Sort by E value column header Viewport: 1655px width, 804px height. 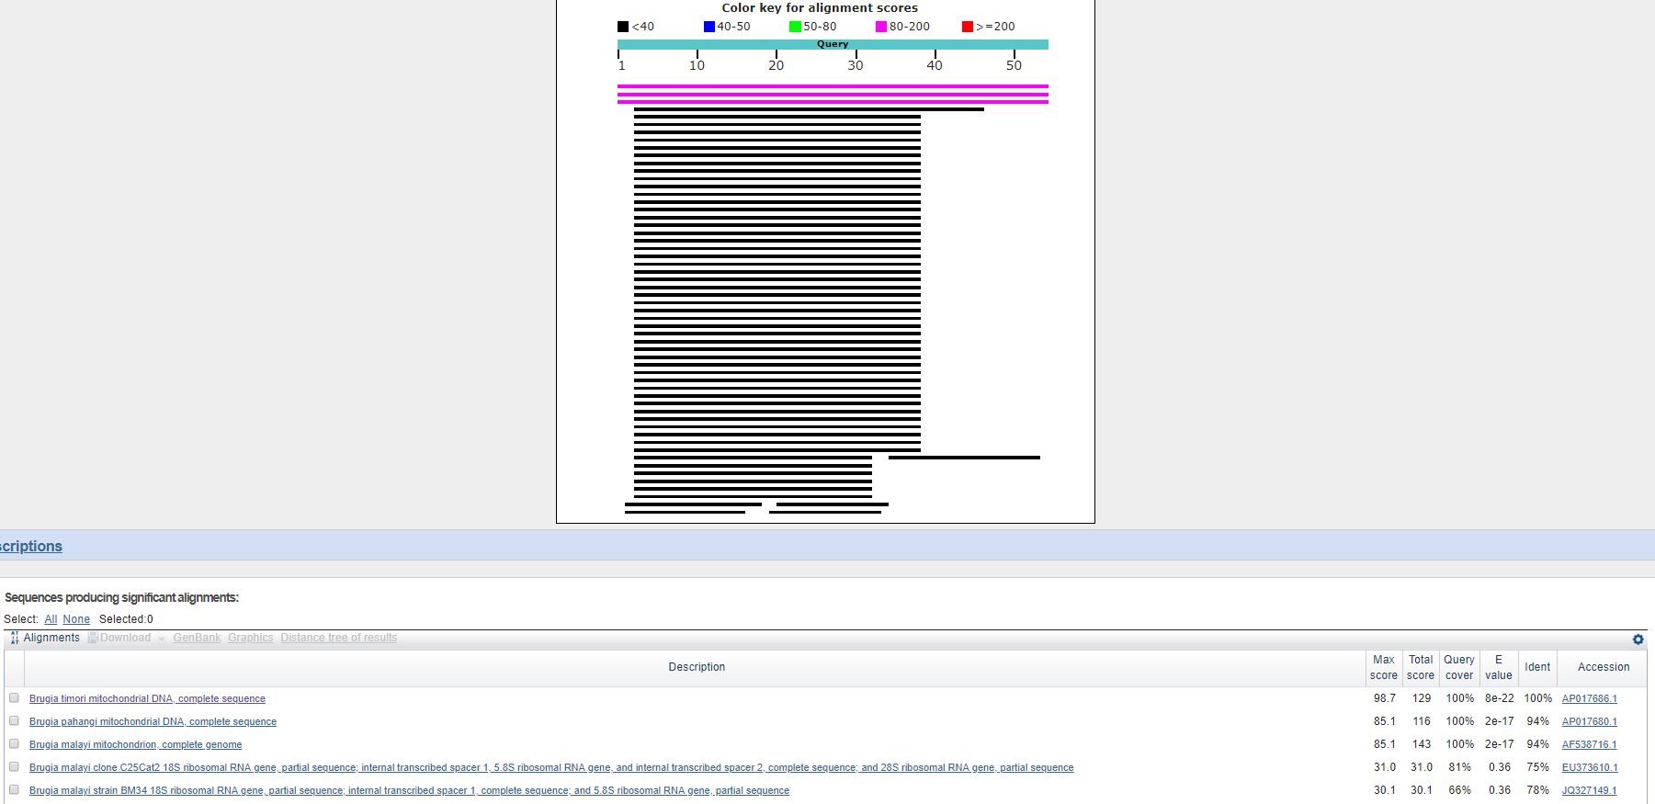pyautogui.click(x=1499, y=667)
